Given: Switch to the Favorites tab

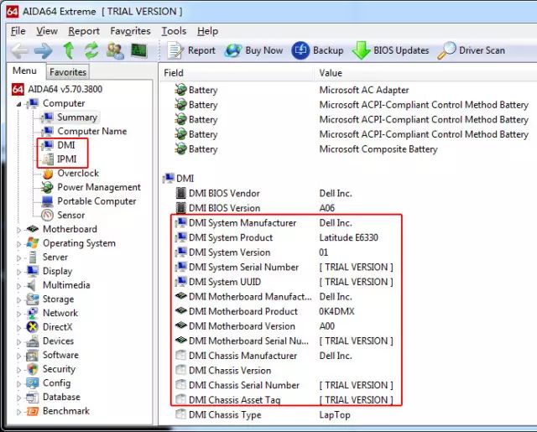Looking at the screenshot, I should [x=68, y=72].
